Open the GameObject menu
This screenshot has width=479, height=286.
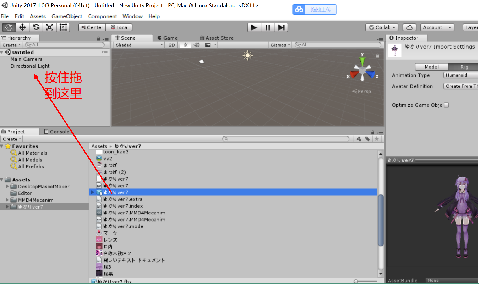[67, 16]
